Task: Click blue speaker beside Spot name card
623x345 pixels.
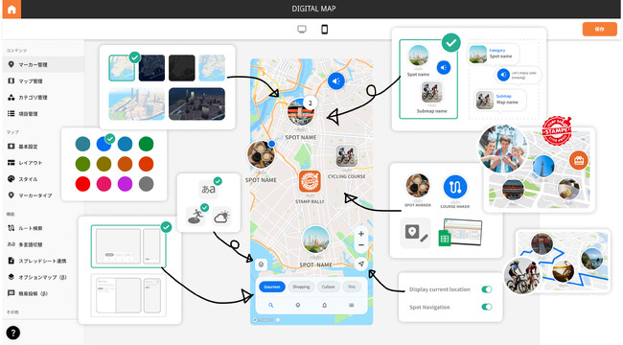Action: click(x=444, y=68)
